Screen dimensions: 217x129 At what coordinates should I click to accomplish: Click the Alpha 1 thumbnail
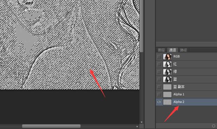click(167, 94)
